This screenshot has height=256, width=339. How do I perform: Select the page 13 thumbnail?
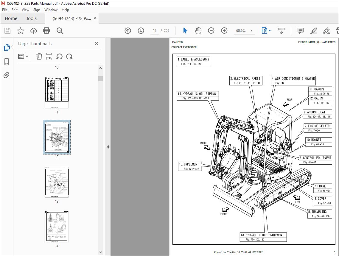[x=57, y=182]
